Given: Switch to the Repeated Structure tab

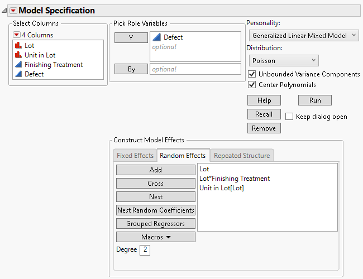Looking at the screenshot, I should coord(242,156).
